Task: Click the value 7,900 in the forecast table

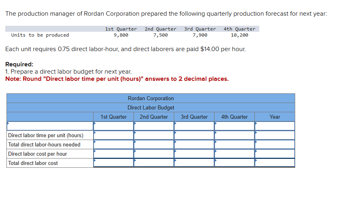Action: click(200, 35)
